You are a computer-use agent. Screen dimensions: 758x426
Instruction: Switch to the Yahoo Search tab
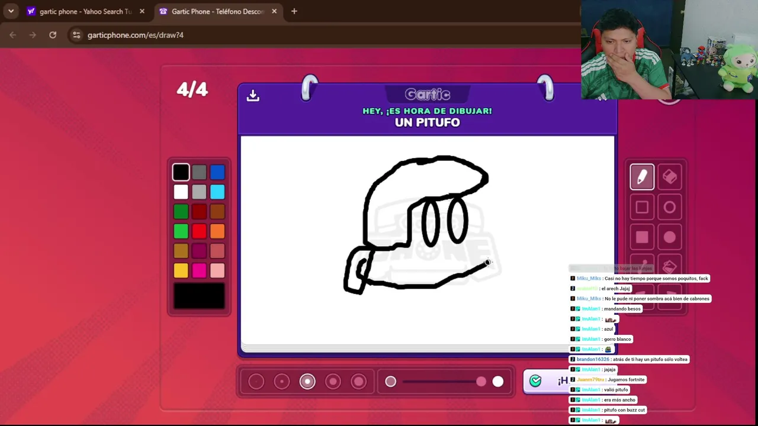[86, 11]
